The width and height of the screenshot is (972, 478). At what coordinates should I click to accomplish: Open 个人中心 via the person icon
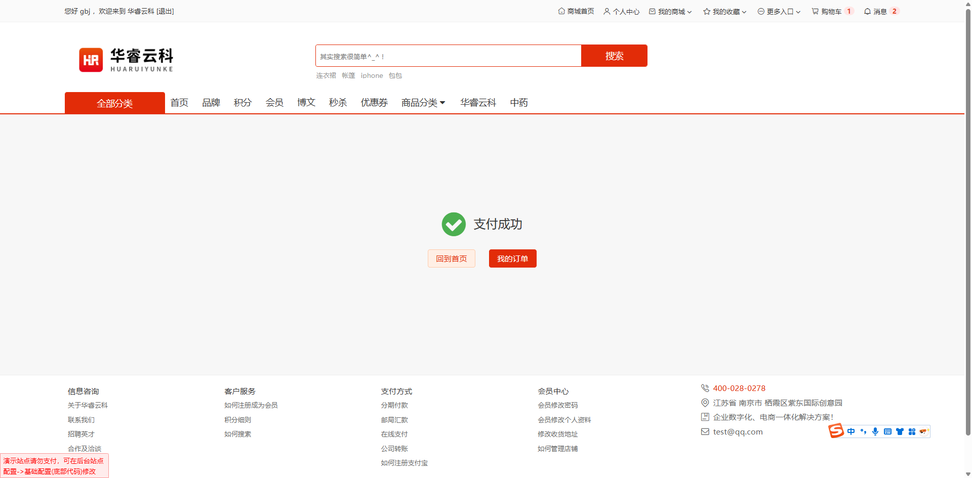[606, 11]
